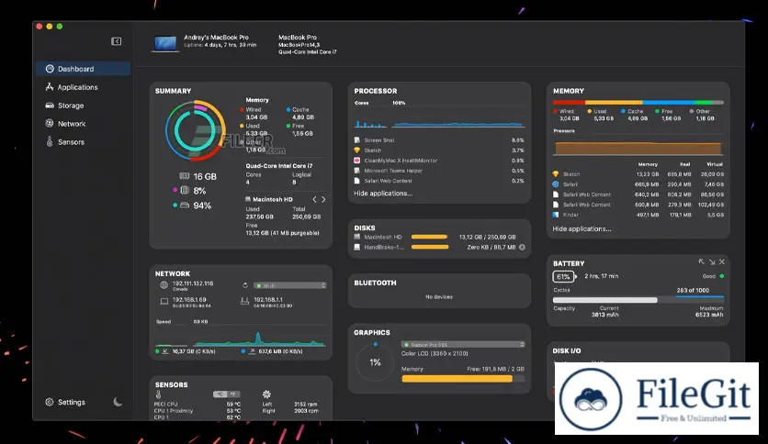
Task: Click Safari Web Content icon in Processor list
Action: 357,181
